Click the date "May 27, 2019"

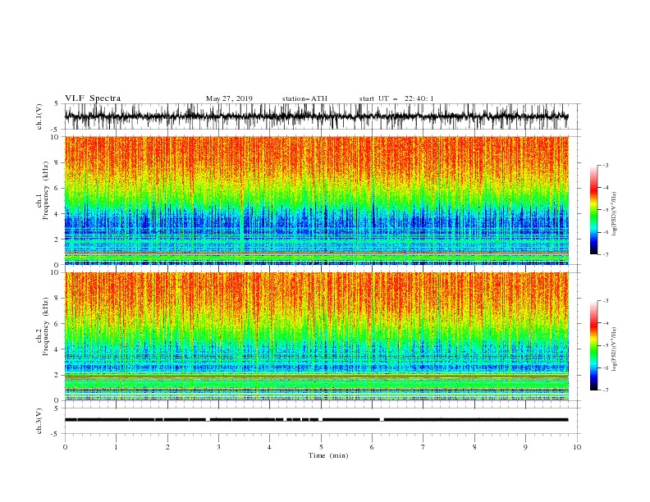[x=229, y=98]
